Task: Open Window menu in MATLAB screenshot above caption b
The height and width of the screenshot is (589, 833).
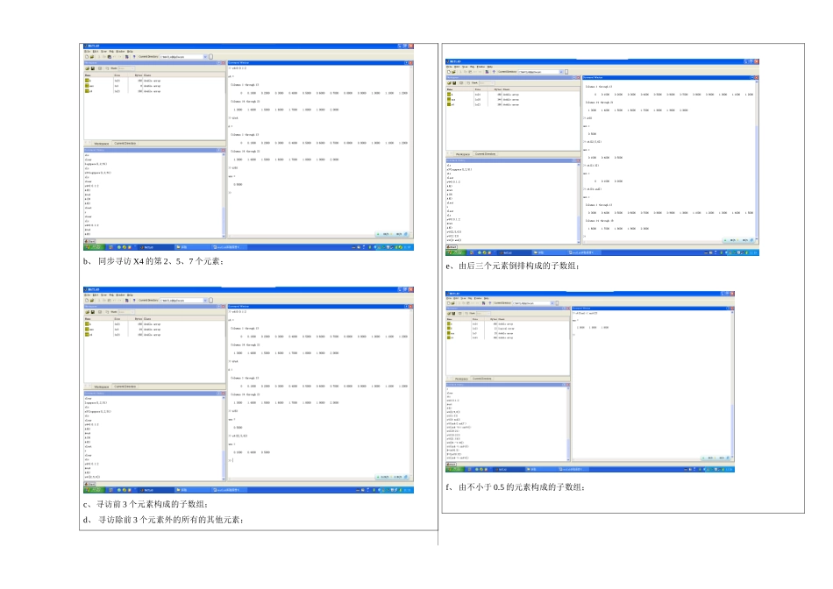Action: point(120,52)
